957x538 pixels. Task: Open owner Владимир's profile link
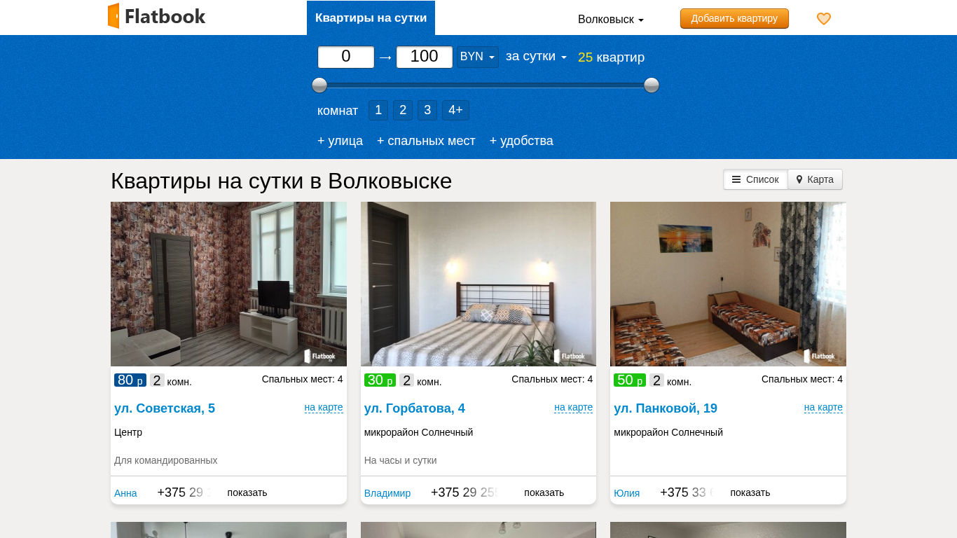point(387,493)
